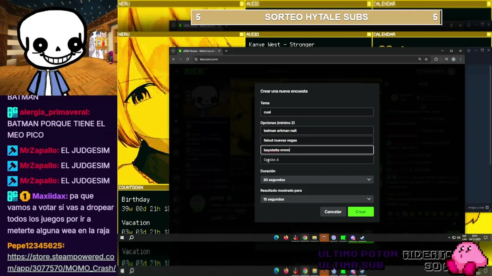Screen dimensions: 492x276
Task: Click the Cancelar button
Action: tap(333, 212)
